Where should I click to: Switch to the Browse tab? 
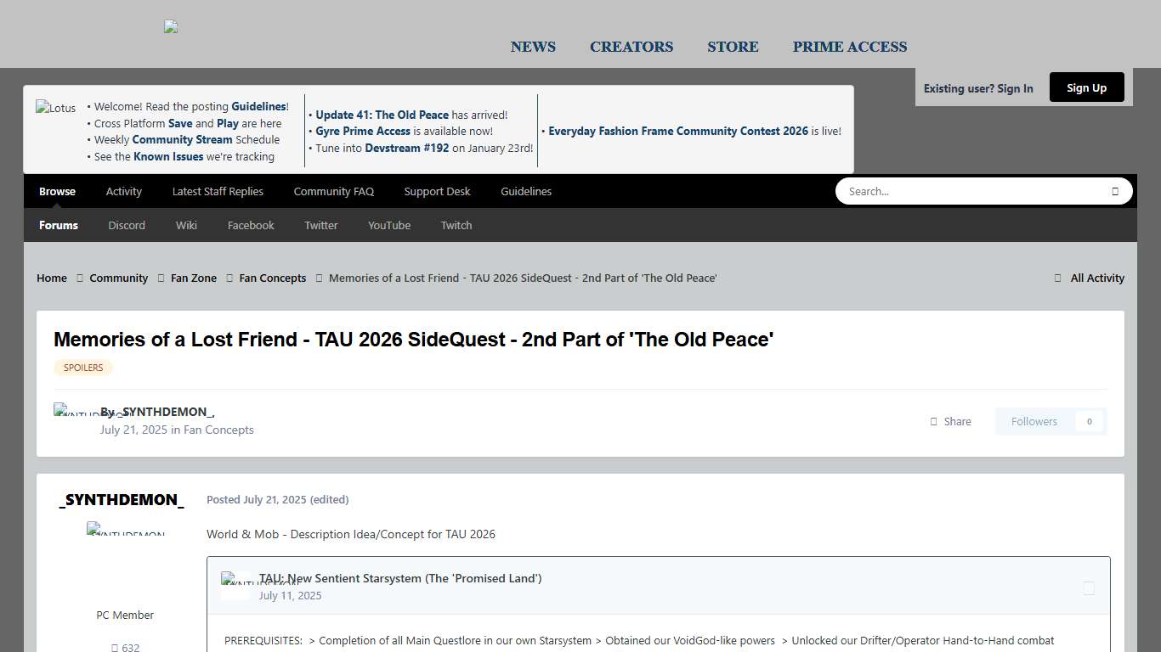point(57,191)
